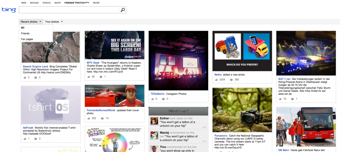Click the What's up? header
340x152 pixels.
tap(178, 111)
